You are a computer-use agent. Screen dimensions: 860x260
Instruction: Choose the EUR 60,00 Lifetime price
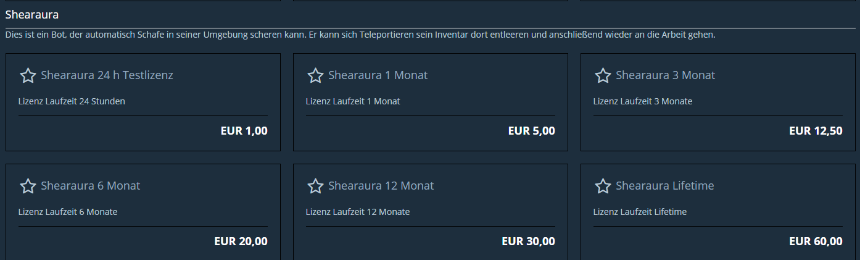click(x=816, y=241)
